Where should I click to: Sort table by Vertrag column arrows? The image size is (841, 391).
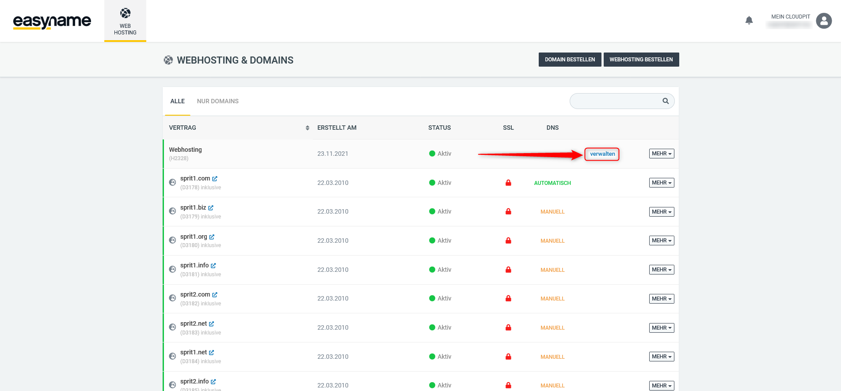tap(308, 128)
